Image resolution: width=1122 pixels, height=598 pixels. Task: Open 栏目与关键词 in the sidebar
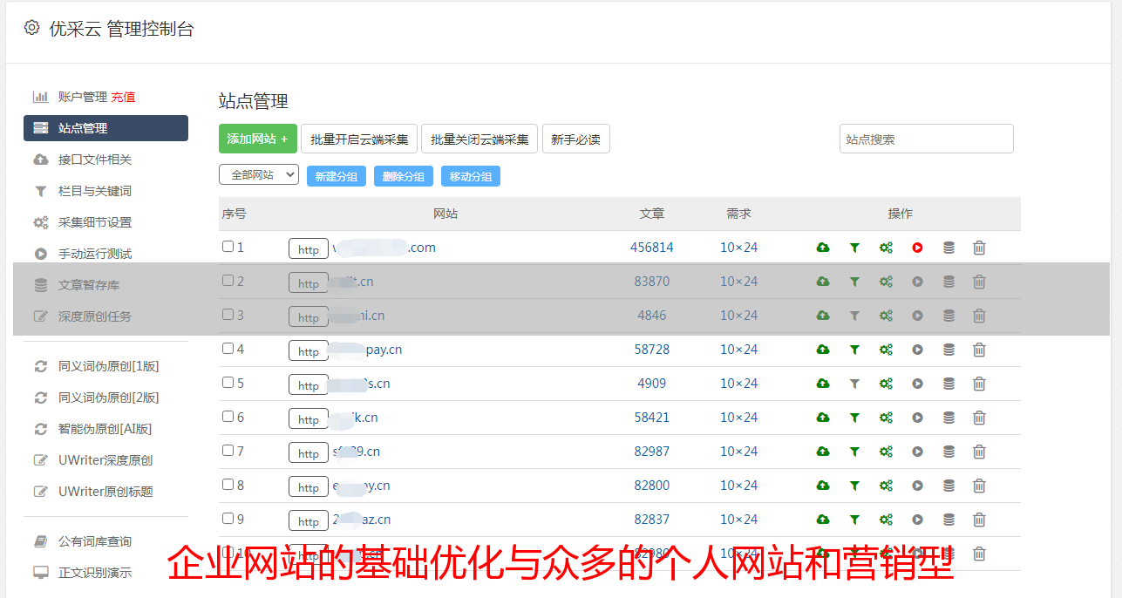94,191
